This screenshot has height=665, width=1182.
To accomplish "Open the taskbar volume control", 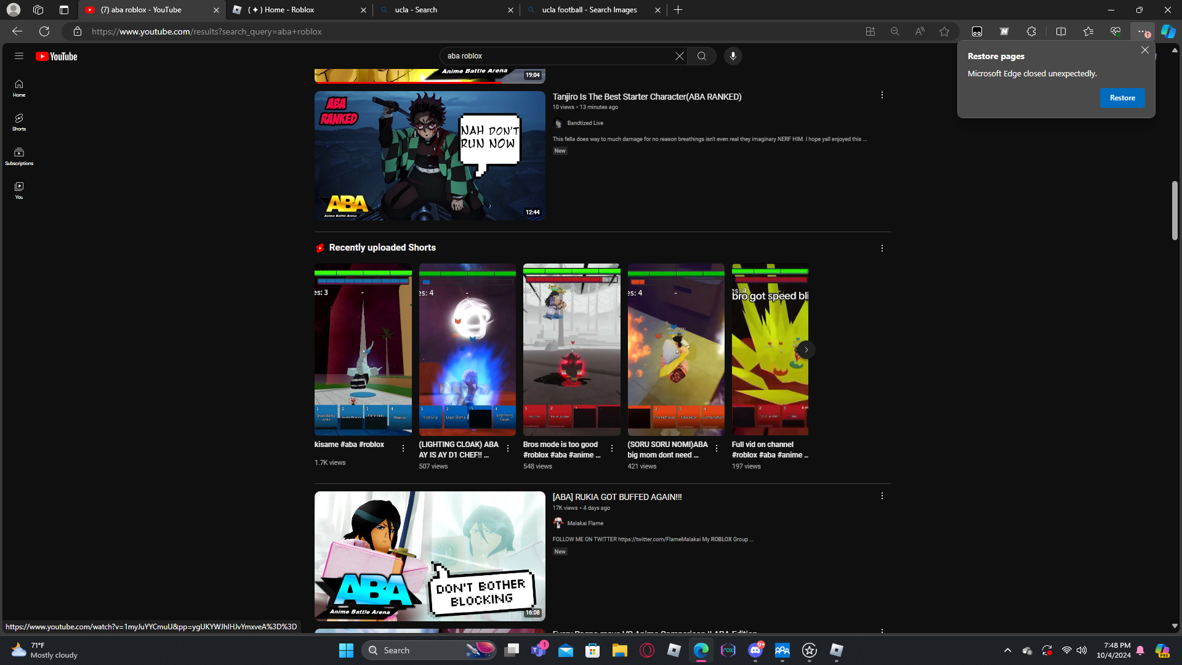I will [1082, 650].
